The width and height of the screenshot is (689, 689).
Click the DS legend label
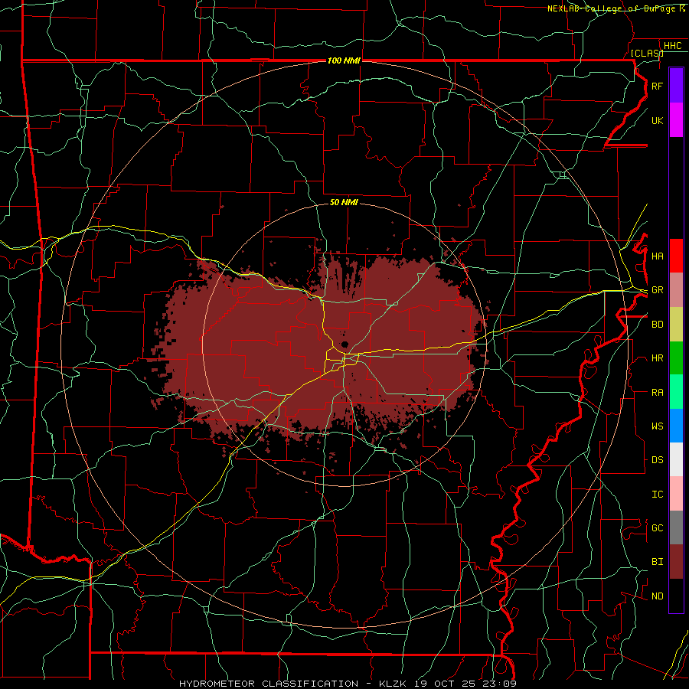[657, 460]
